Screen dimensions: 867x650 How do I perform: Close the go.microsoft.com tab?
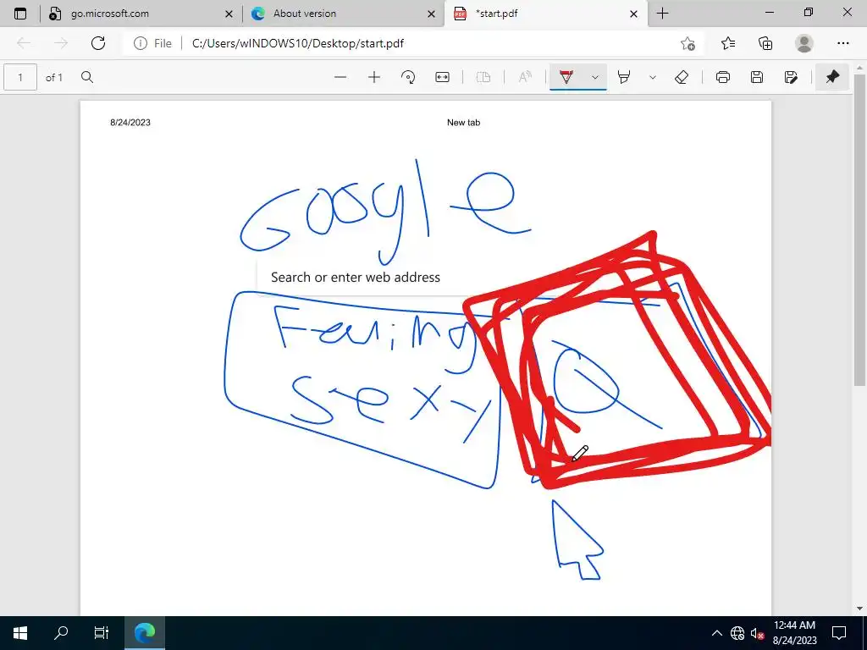tap(229, 14)
